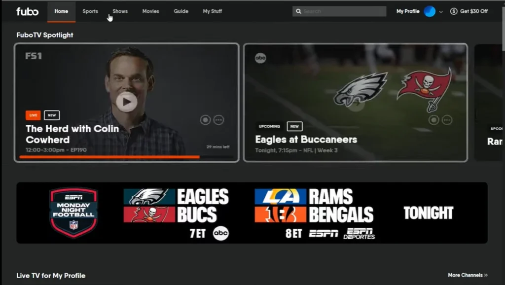This screenshot has height=285, width=505.
Task: Click the search magnifier icon
Action: click(x=298, y=11)
